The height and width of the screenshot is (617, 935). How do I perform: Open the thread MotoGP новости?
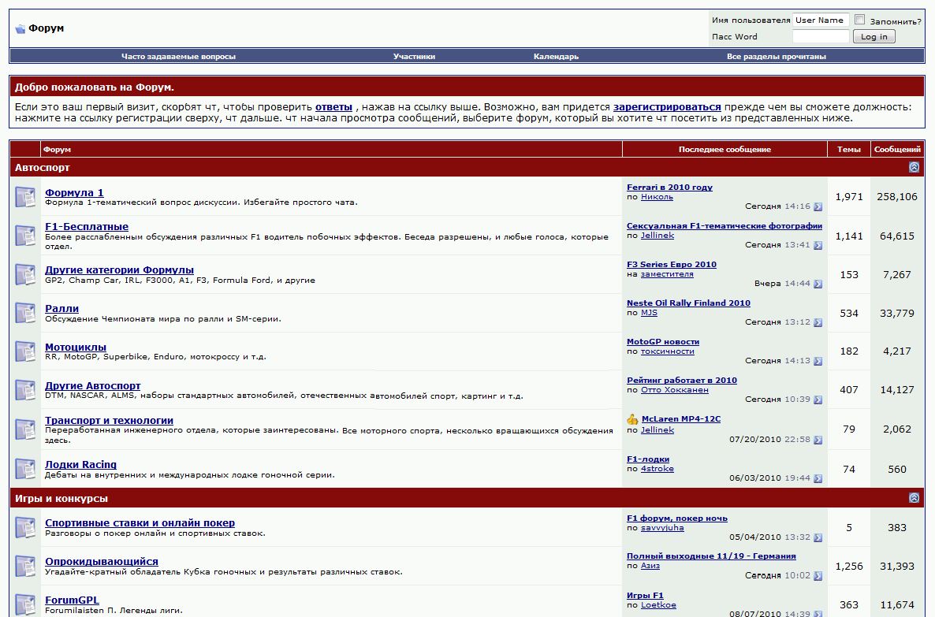tap(663, 341)
